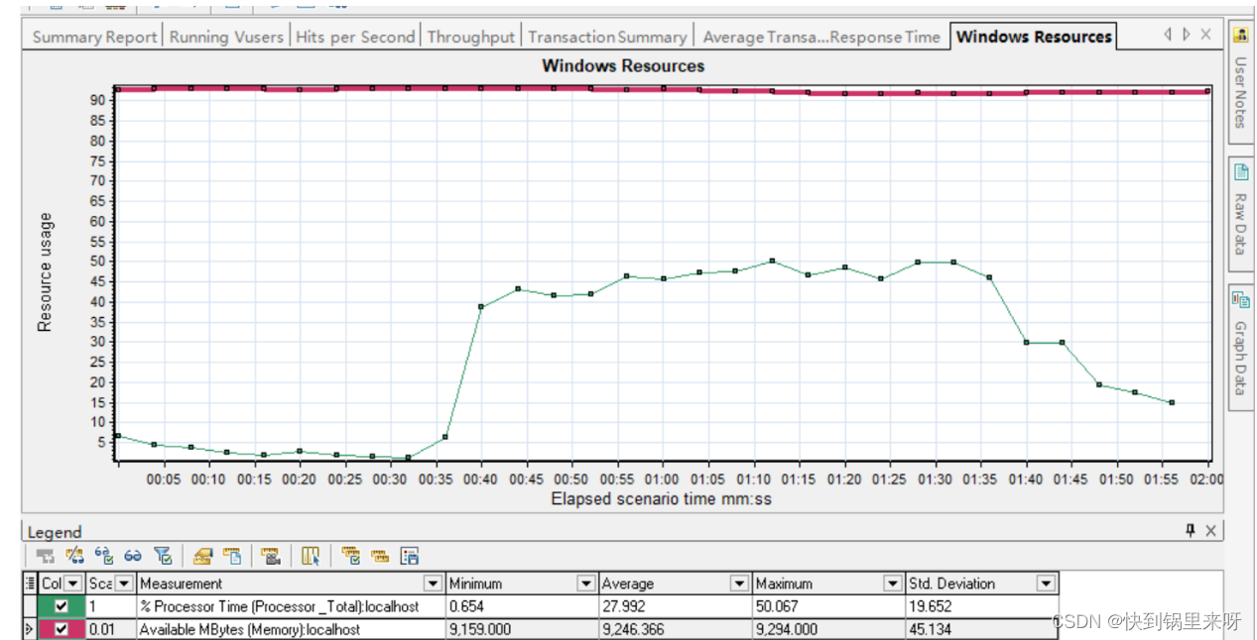Viewport: 1257px width, 640px height.
Task: Click ruler-with-camera legend toolbar icon
Action: (x=271, y=556)
